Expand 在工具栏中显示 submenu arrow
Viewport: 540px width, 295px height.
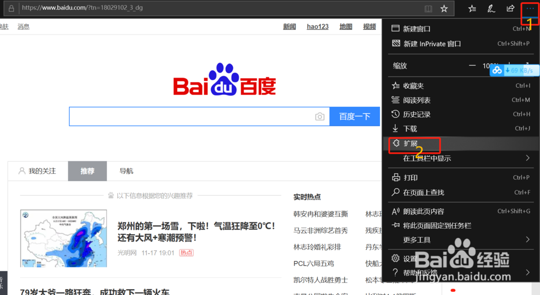point(528,158)
